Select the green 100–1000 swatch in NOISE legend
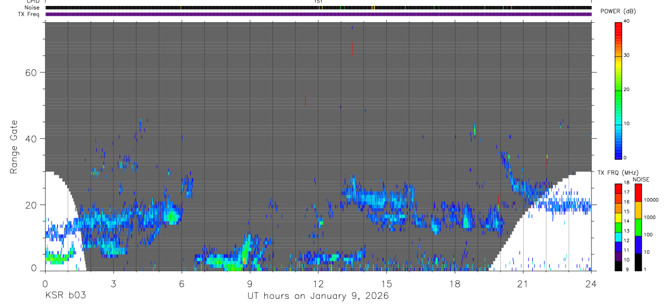This screenshot has height=307, width=665. coord(638,227)
